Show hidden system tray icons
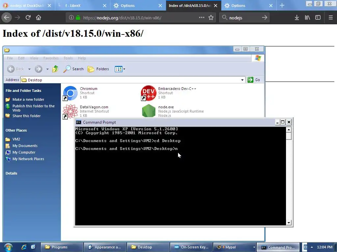The height and width of the screenshot is (252, 337). 312,247
